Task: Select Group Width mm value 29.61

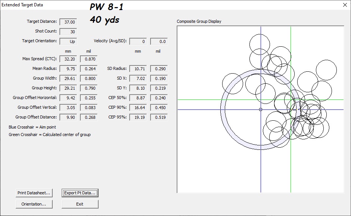Action: 68,78
